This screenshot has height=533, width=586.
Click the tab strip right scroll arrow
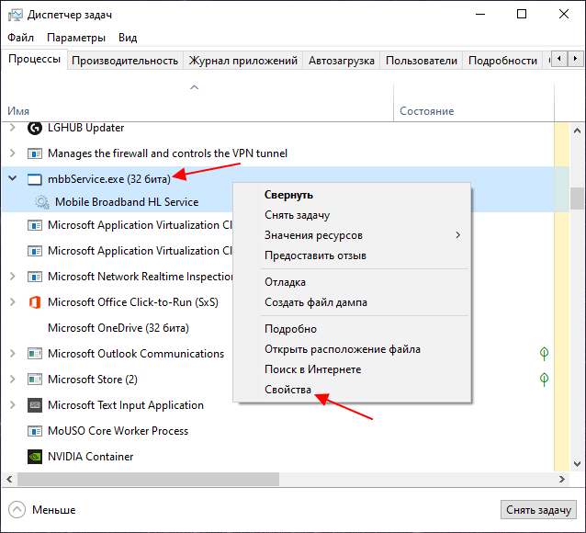(575, 59)
